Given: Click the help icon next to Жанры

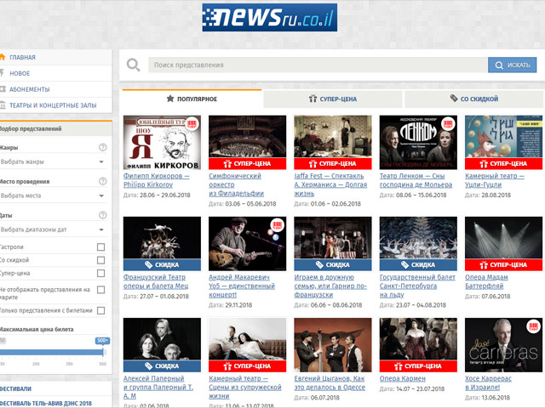Looking at the screenshot, I should tap(102, 147).
